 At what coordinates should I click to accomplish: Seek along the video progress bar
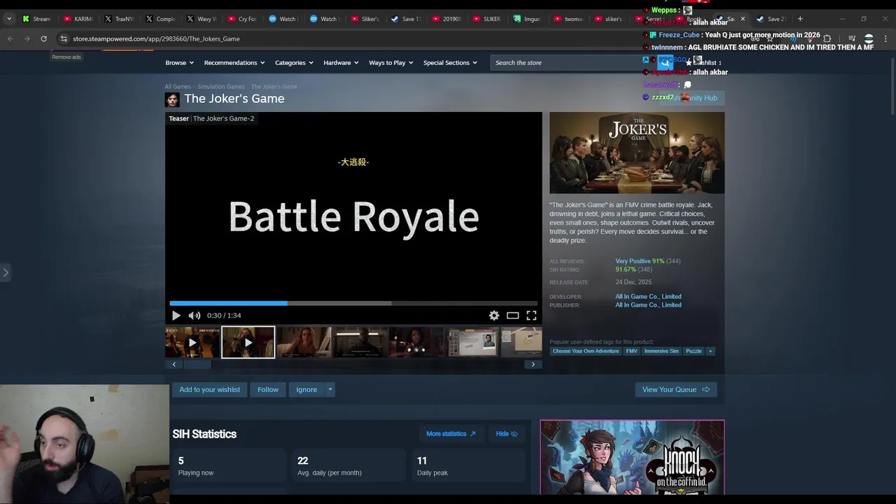[353, 303]
